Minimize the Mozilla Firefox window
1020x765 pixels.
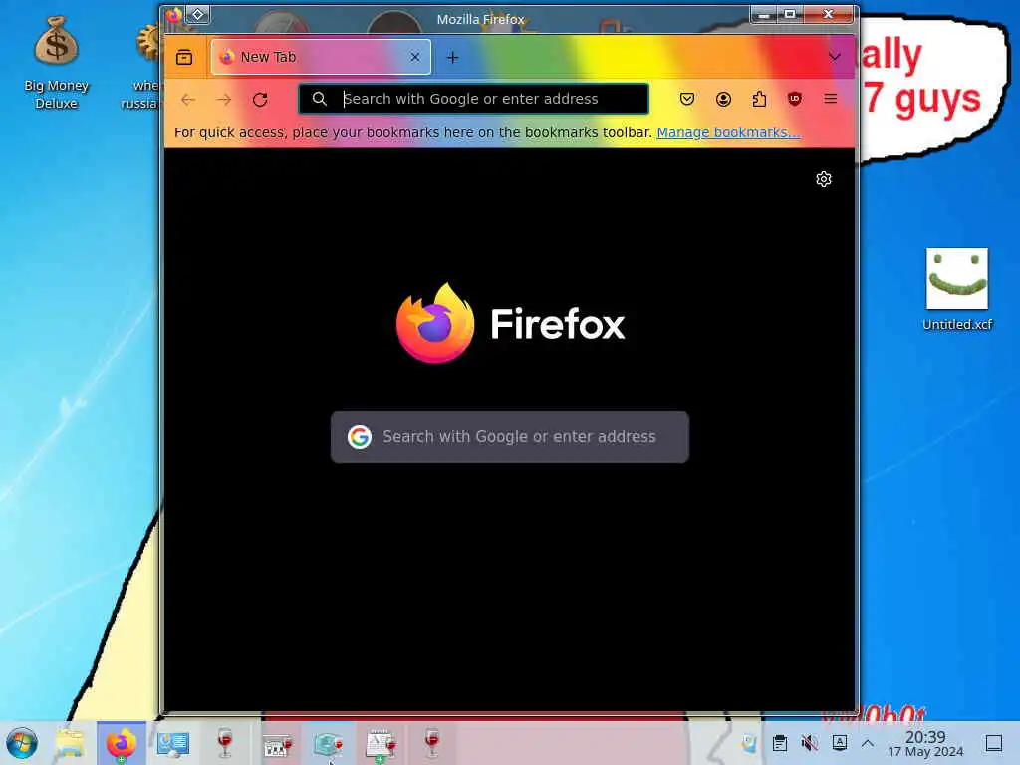tap(764, 14)
